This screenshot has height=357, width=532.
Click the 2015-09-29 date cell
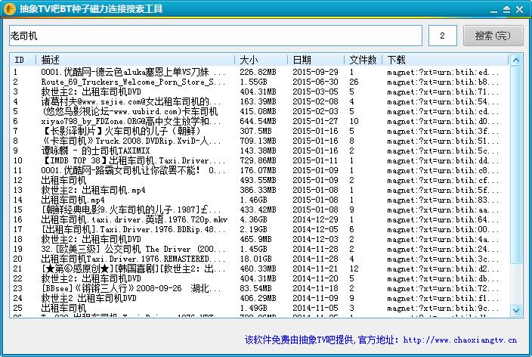pos(316,72)
